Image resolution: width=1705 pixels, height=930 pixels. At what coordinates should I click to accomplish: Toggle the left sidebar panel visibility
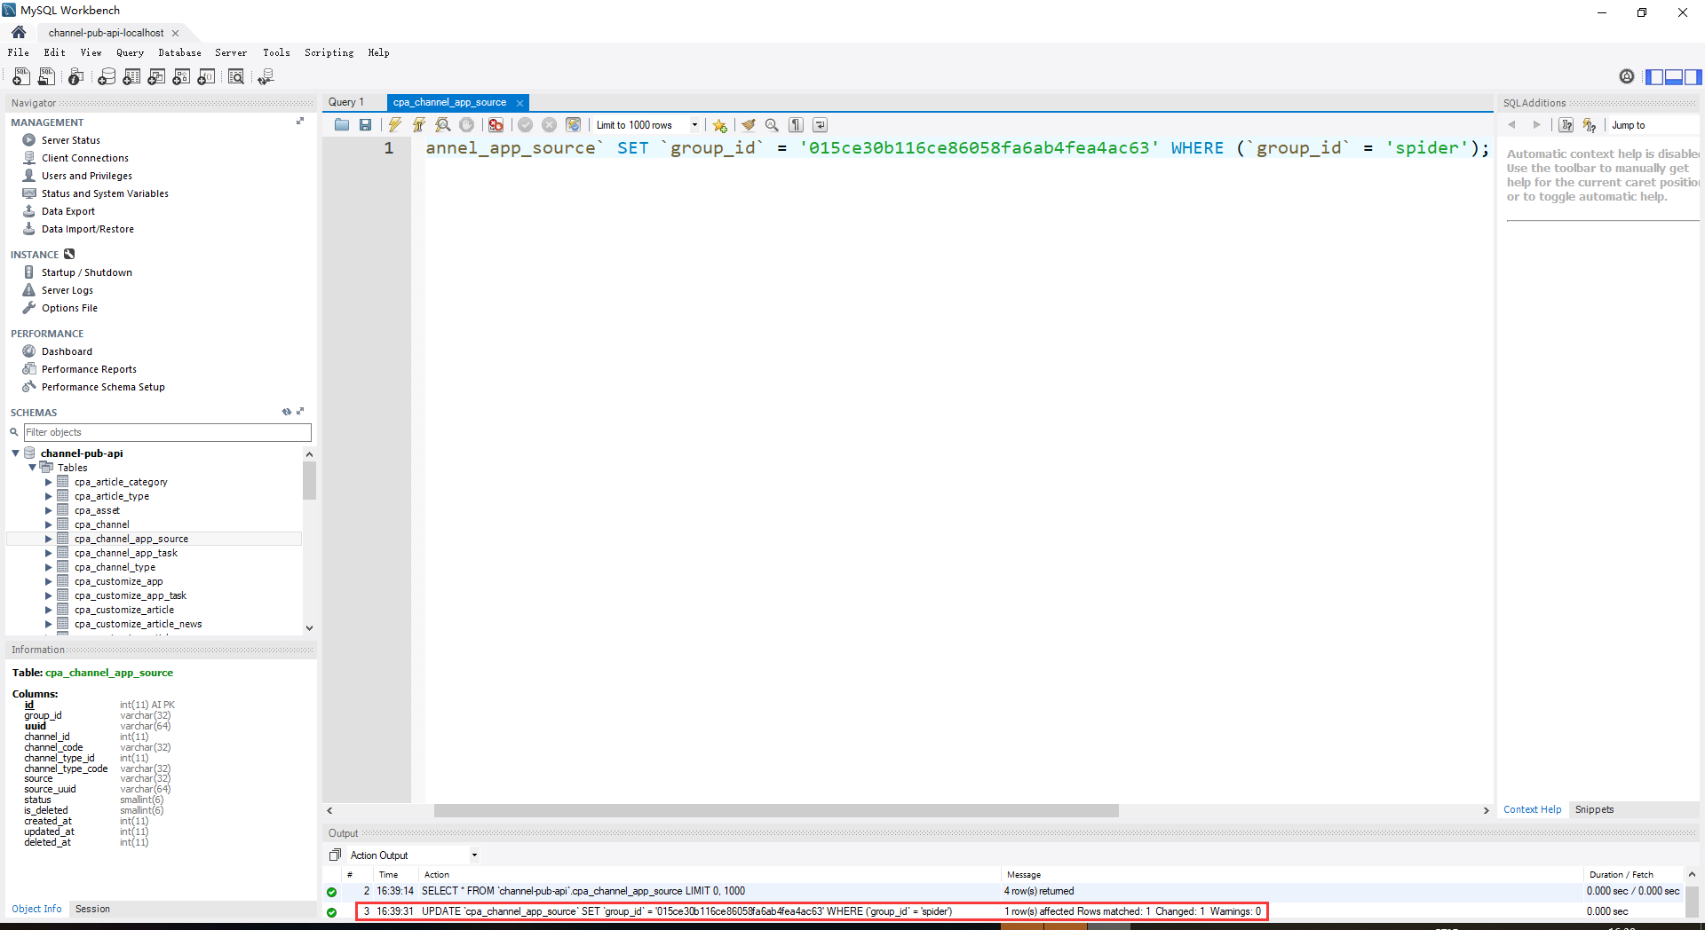click(x=1654, y=77)
